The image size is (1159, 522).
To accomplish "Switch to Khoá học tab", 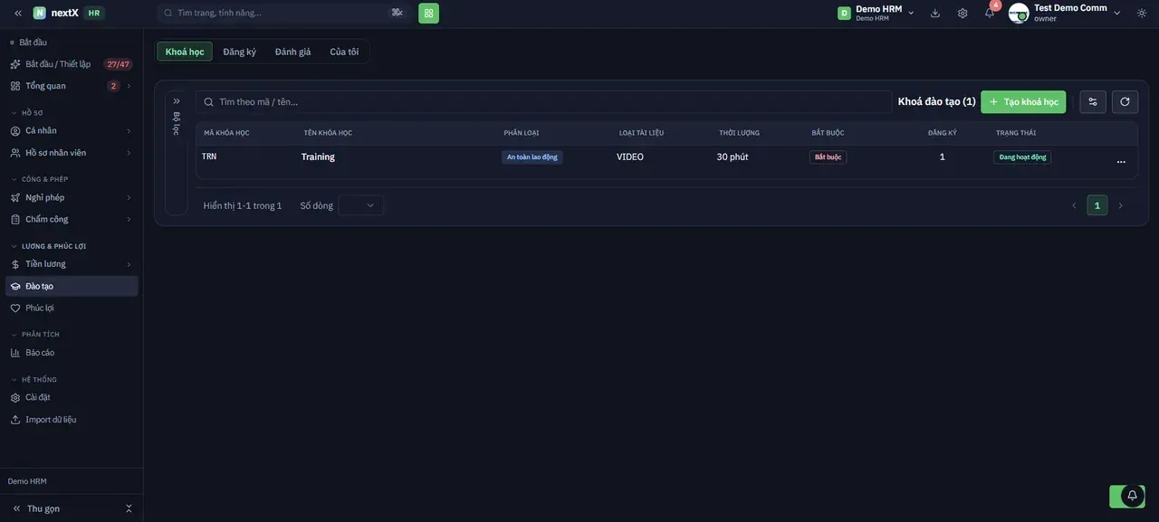I will [185, 52].
